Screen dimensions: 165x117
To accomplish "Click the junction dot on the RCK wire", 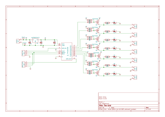I will pyautogui.click(x=33, y=54).
